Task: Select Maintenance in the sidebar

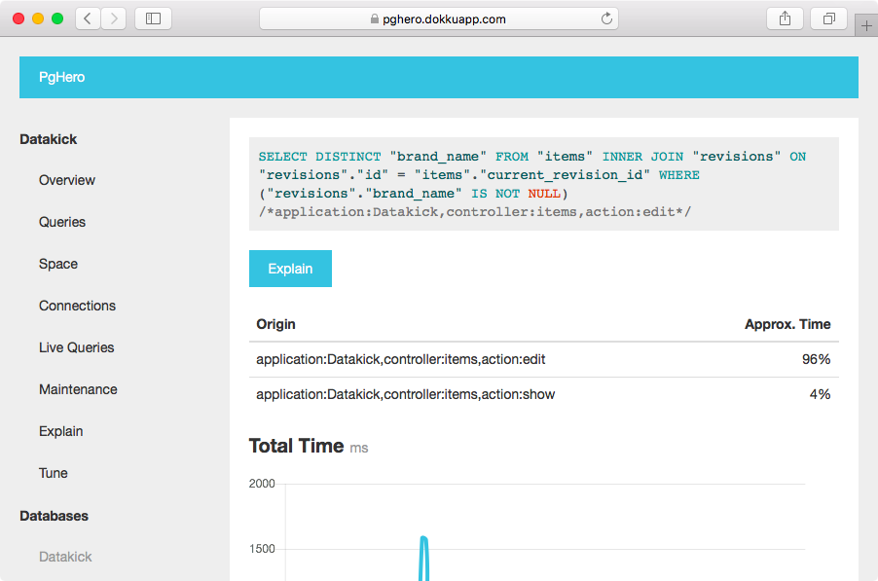Action: (79, 389)
